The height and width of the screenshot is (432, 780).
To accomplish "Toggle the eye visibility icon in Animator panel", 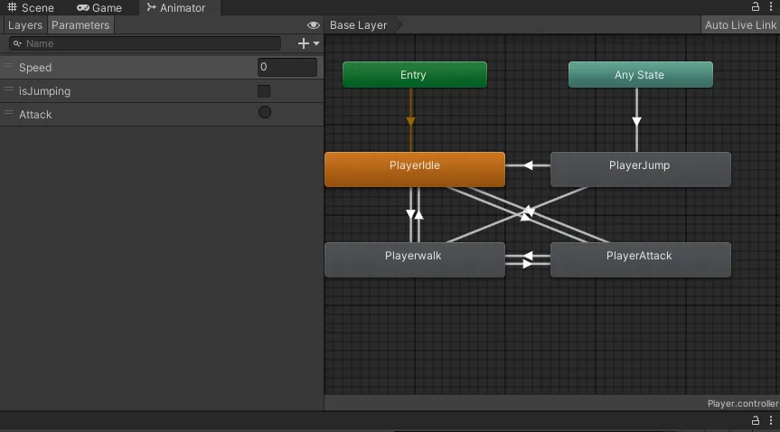I will click(314, 25).
